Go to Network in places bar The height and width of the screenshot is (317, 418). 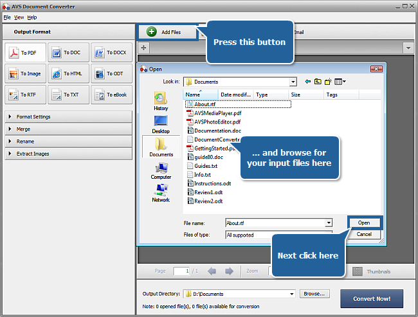point(161,193)
